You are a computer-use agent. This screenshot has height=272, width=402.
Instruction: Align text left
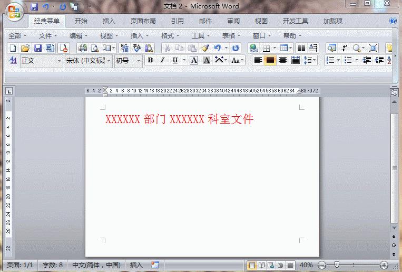pos(258,61)
